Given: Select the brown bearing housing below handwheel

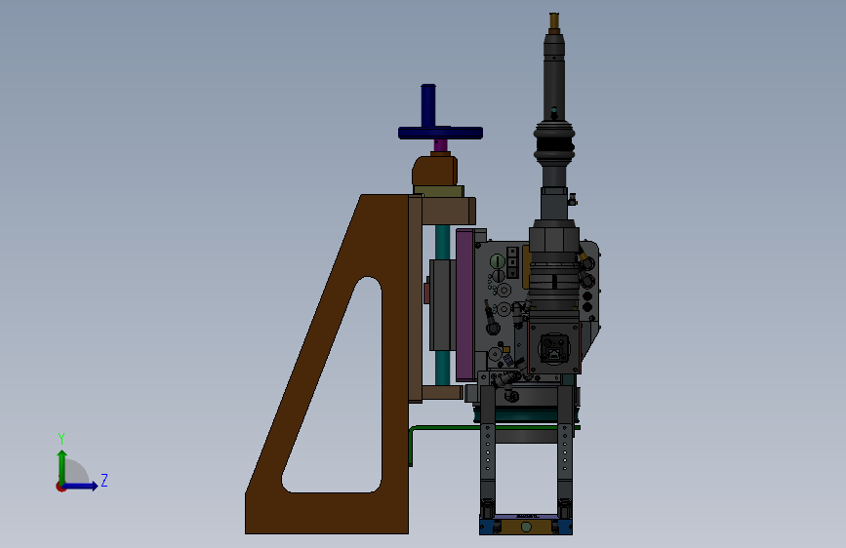Looking at the screenshot, I should pyautogui.click(x=435, y=171).
